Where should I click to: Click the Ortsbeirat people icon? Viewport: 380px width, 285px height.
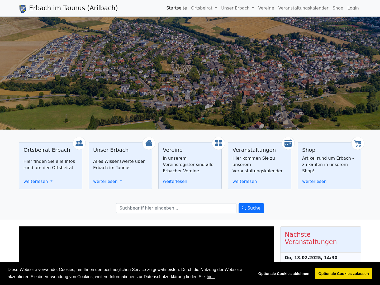click(x=79, y=143)
